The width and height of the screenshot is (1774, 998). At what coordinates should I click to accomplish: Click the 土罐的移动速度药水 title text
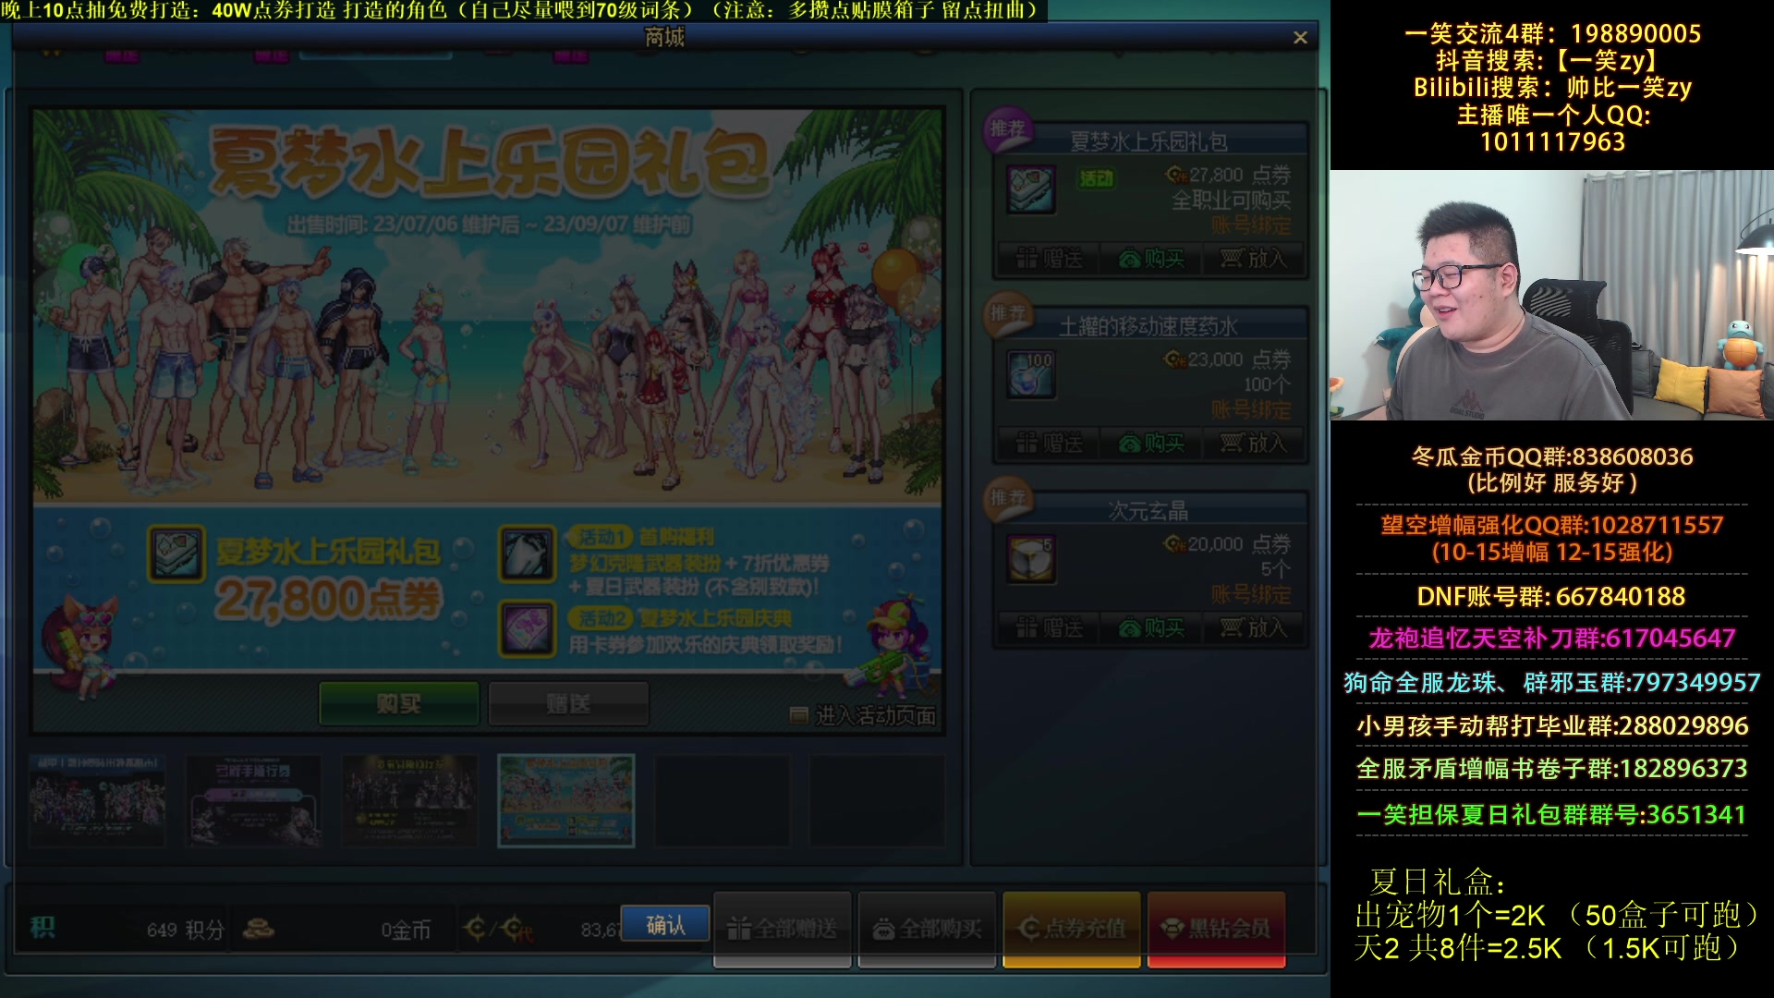click(x=1148, y=326)
